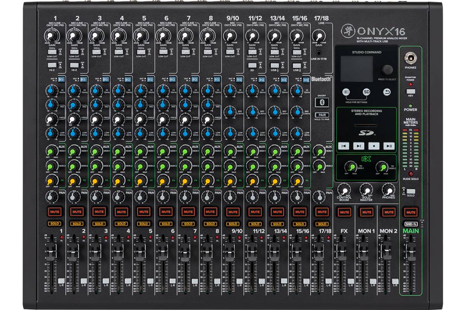Mute the MAIN output
The width and height of the screenshot is (466, 310).
click(x=411, y=212)
